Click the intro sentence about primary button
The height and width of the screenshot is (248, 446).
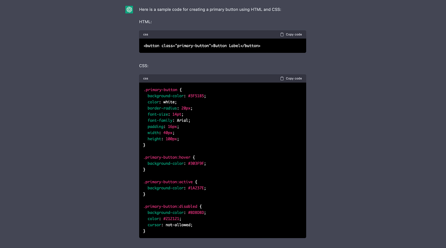(210, 10)
